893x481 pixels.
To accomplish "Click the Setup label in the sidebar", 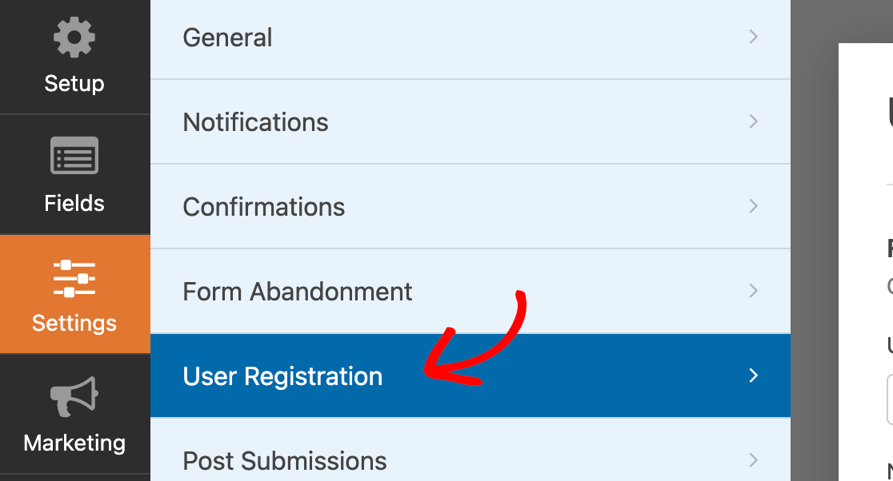I will point(74,82).
